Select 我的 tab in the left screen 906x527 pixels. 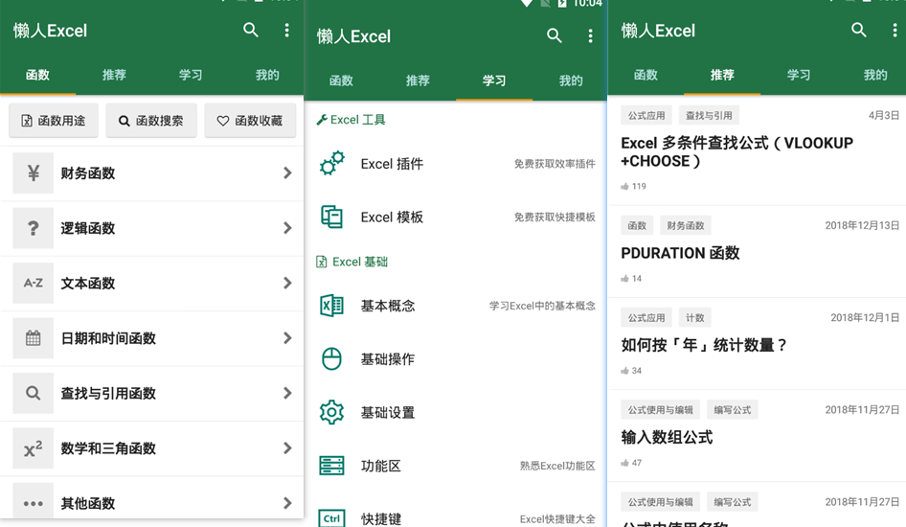click(267, 75)
